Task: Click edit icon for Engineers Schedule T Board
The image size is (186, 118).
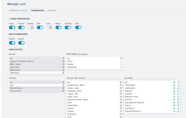Action: [x=63, y=61]
